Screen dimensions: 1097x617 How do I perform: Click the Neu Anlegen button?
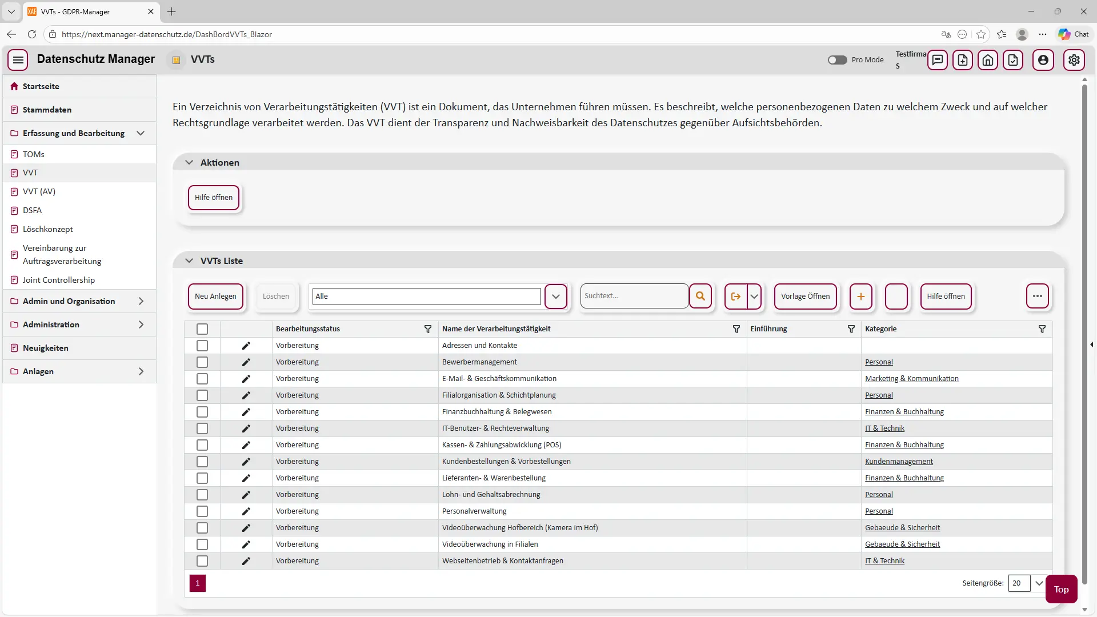[x=215, y=296]
